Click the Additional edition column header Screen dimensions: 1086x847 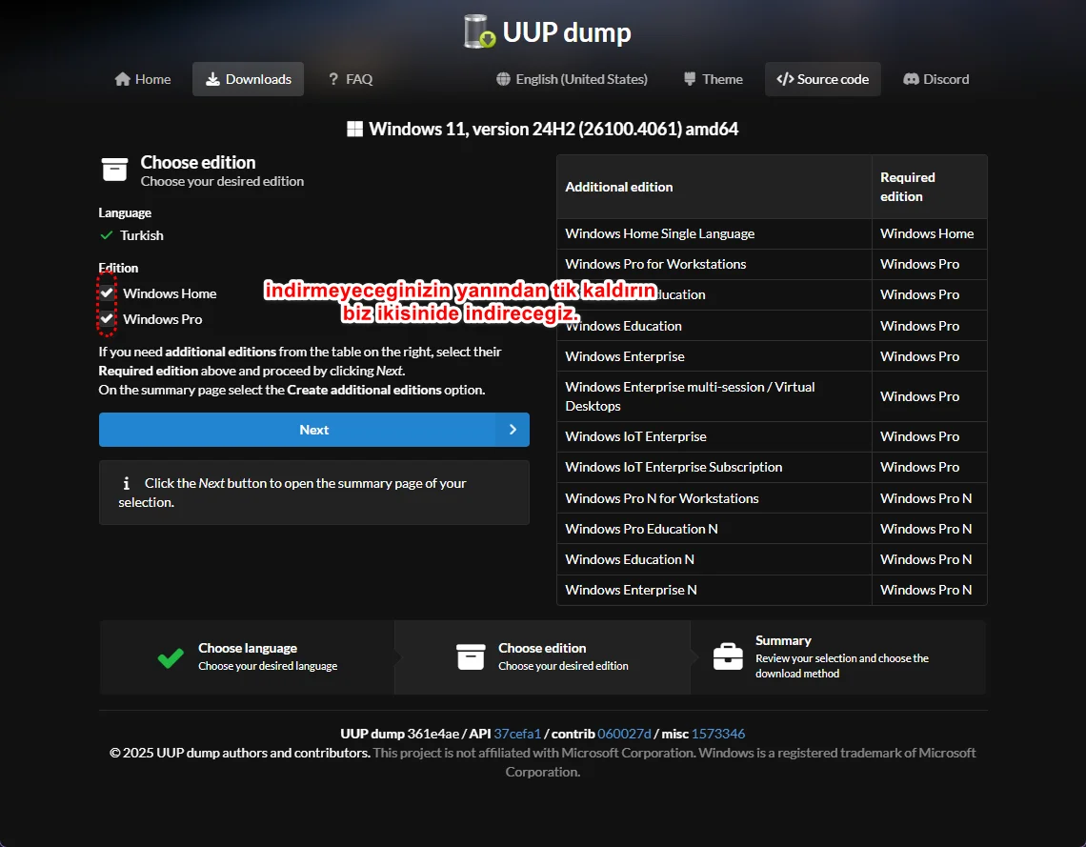714,187
